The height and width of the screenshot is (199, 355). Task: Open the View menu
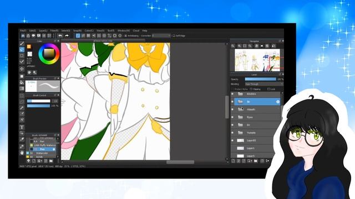pyautogui.click(x=100, y=30)
